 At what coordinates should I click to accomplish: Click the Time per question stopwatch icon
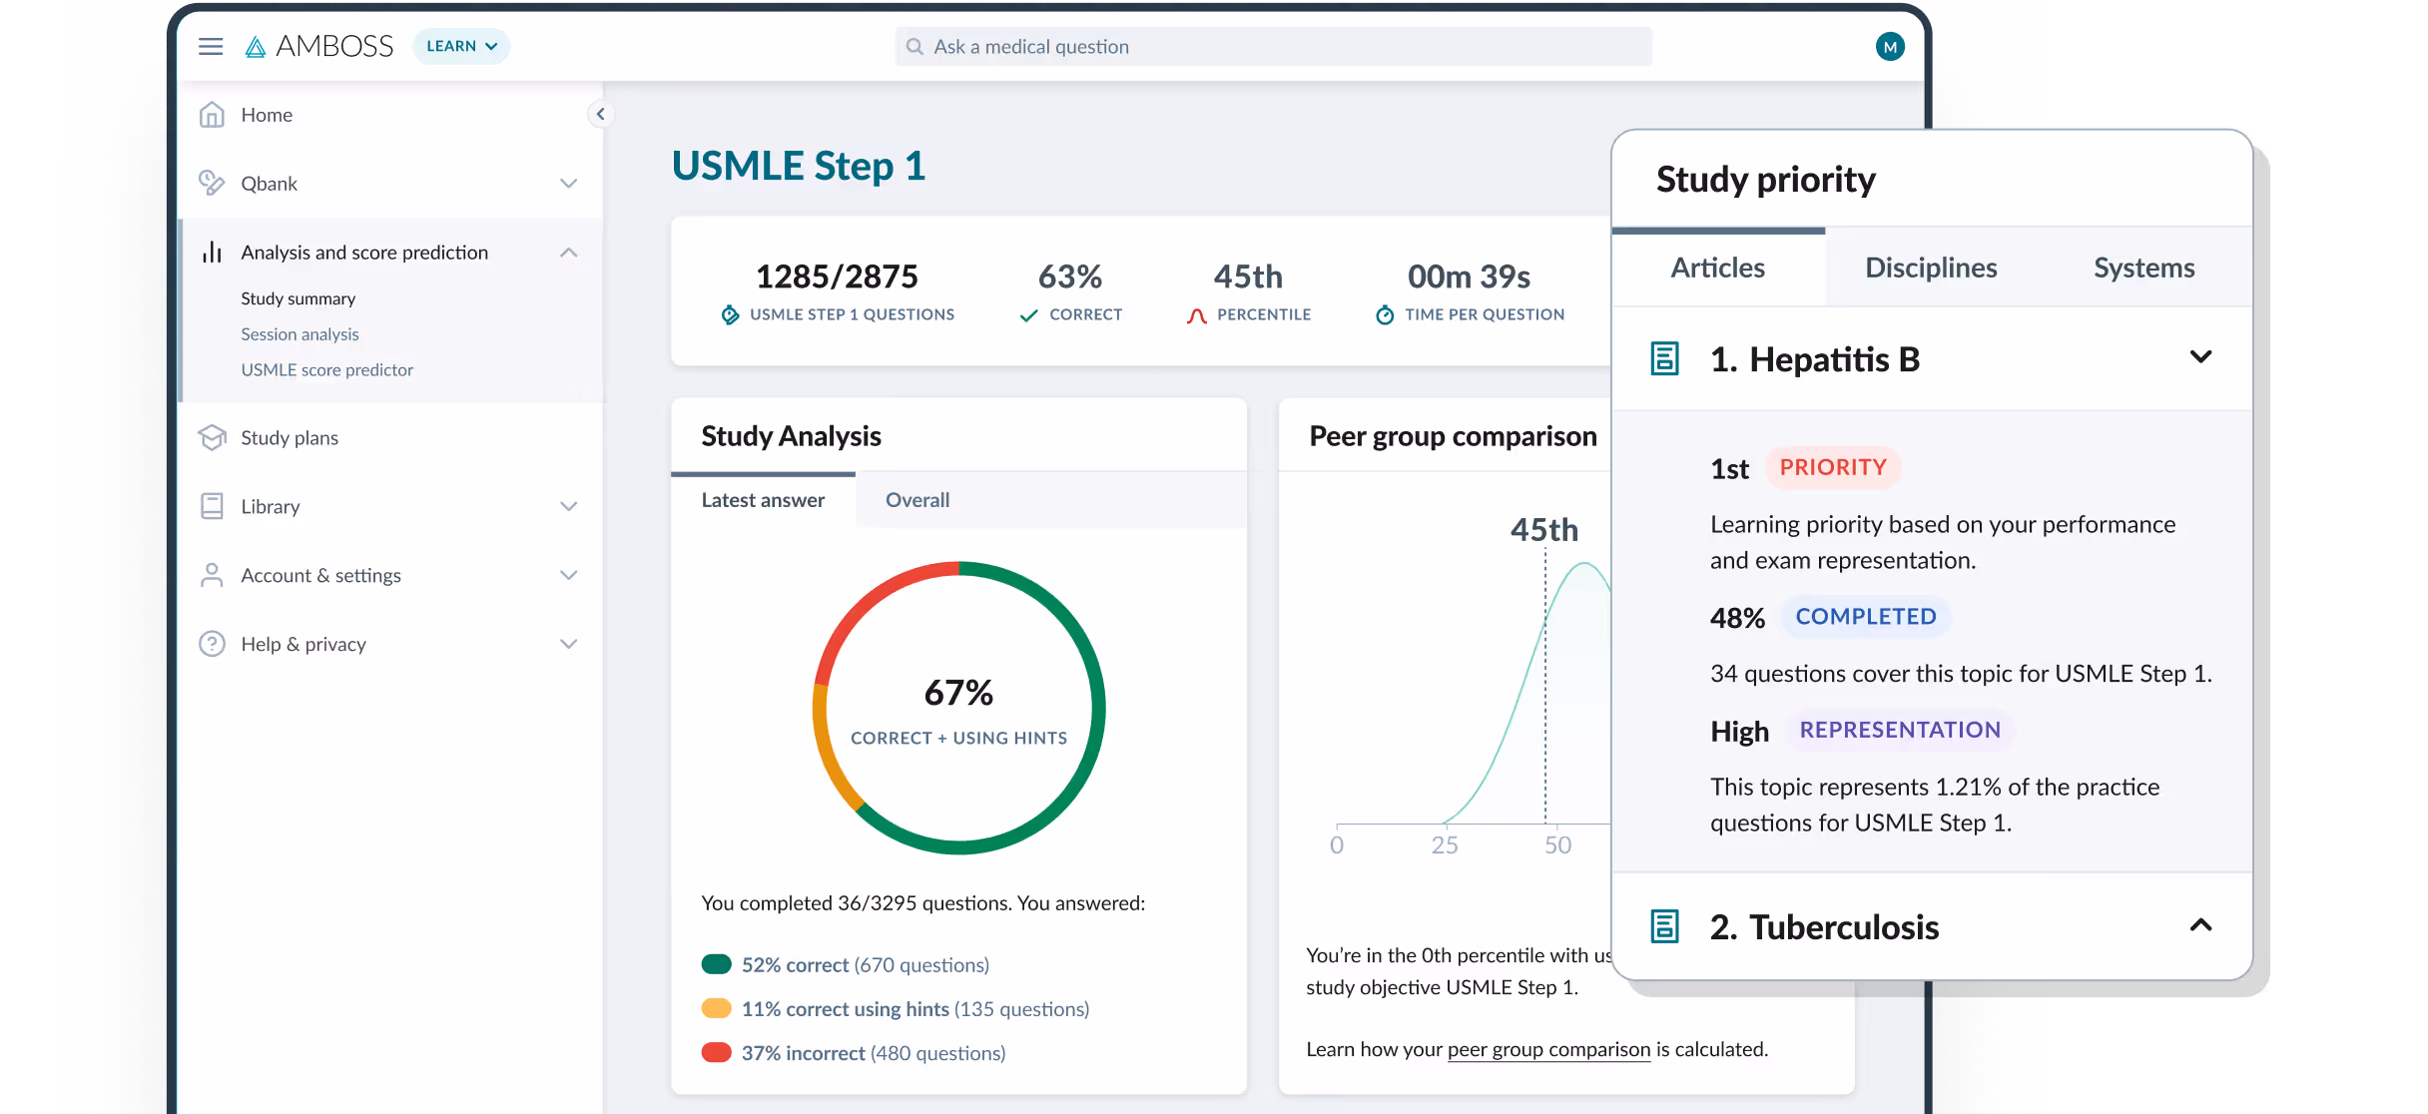coord(1385,314)
